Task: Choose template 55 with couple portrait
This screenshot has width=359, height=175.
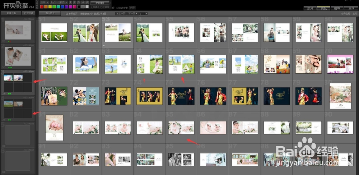Action: coord(181,33)
